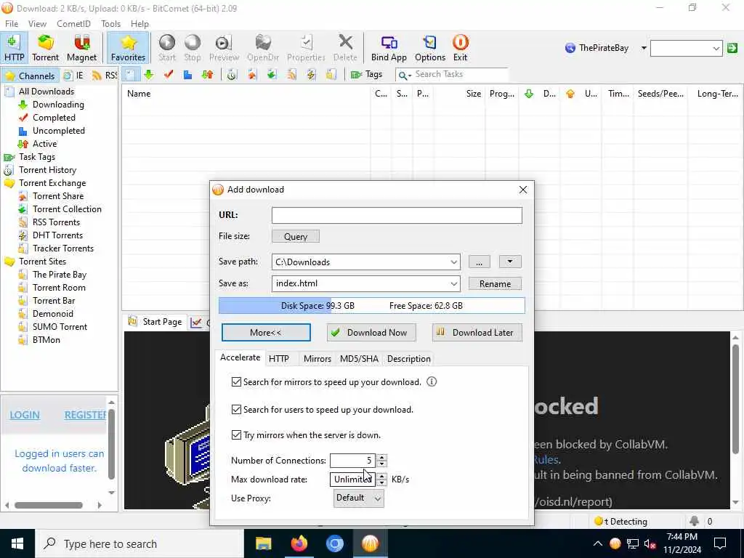The width and height of the screenshot is (744, 558).
Task: Click the Delete X toolbar icon
Action: (x=345, y=47)
